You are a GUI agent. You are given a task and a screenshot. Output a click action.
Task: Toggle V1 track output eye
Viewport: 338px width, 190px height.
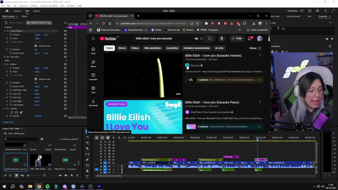[x=114, y=163]
